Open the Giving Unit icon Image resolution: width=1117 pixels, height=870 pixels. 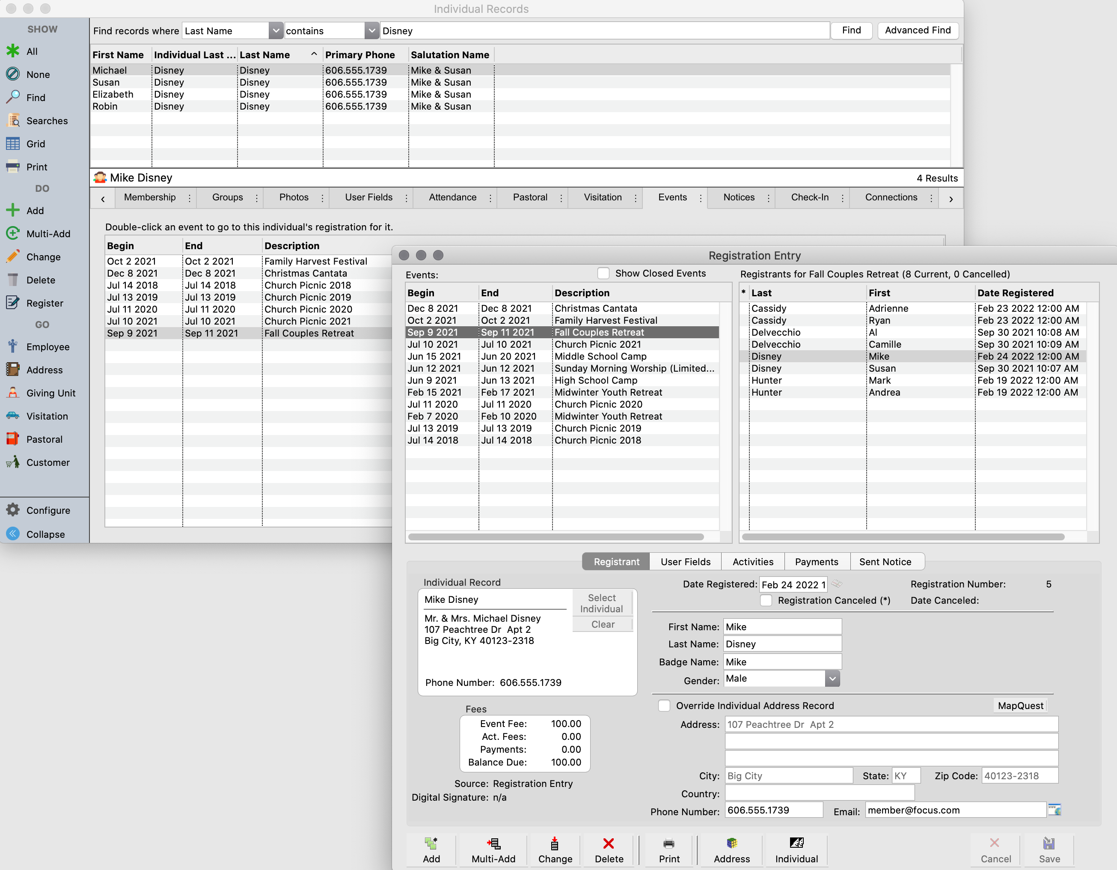click(x=13, y=393)
